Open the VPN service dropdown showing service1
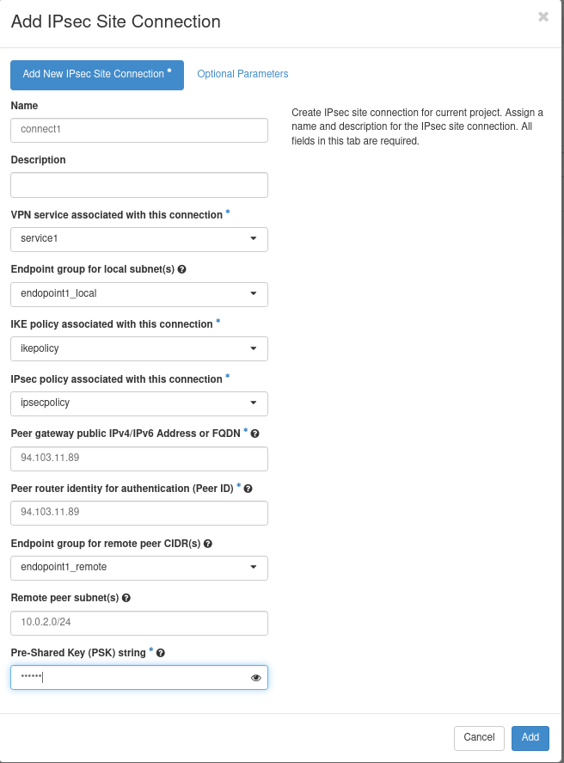This screenshot has height=763, width=564. (x=139, y=239)
